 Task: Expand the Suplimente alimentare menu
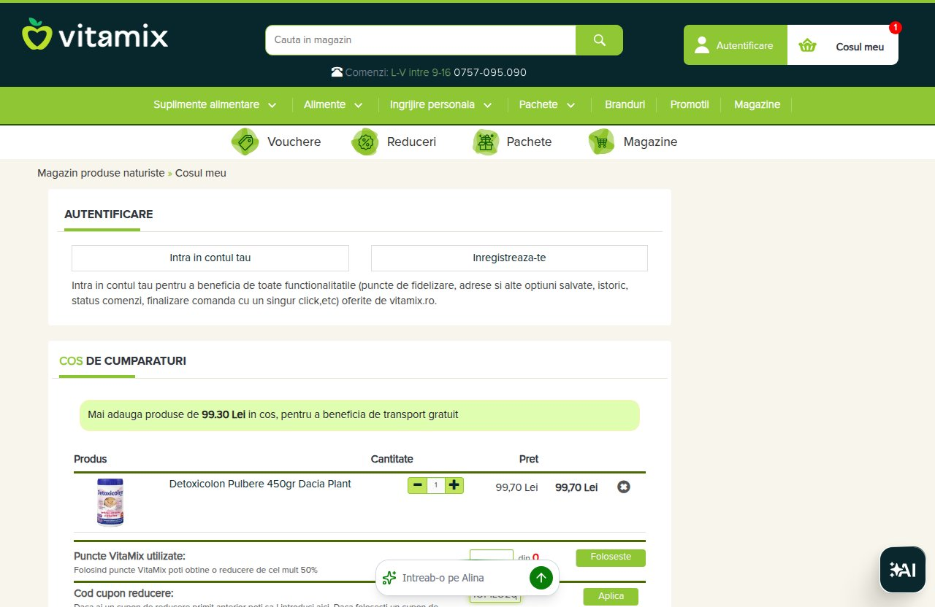(x=215, y=105)
